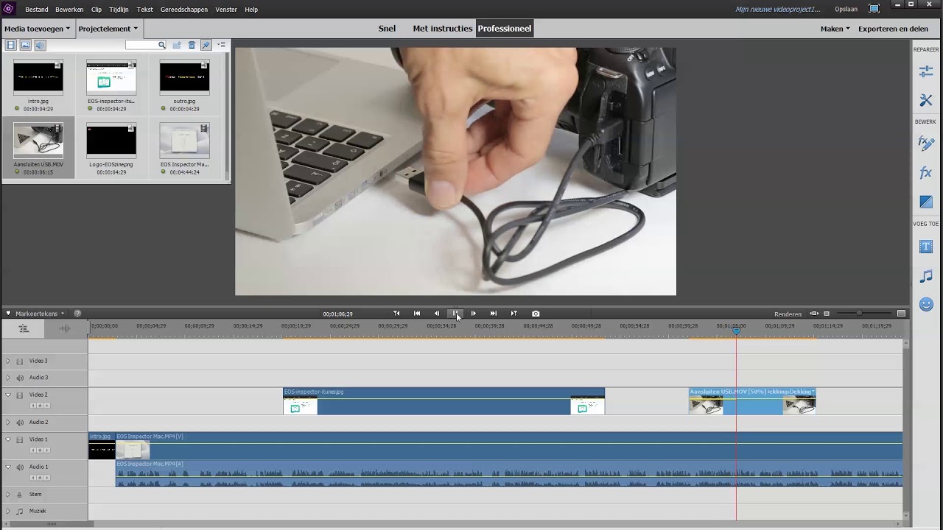Switch to the Met instructies view

[442, 29]
